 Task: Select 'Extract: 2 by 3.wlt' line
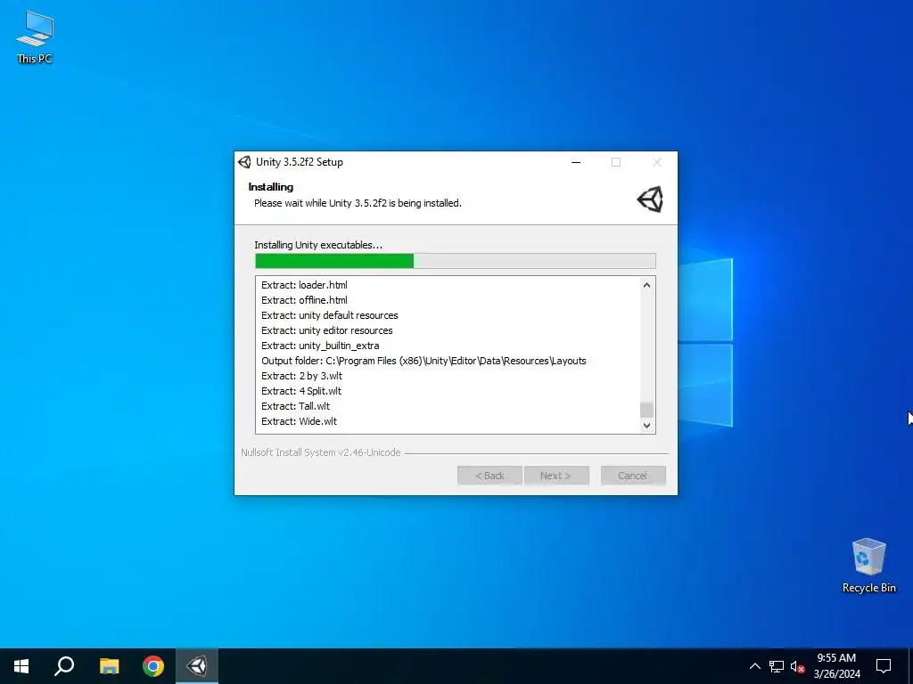click(x=301, y=376)
